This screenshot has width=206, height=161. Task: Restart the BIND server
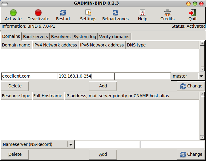tap(63, 13)
